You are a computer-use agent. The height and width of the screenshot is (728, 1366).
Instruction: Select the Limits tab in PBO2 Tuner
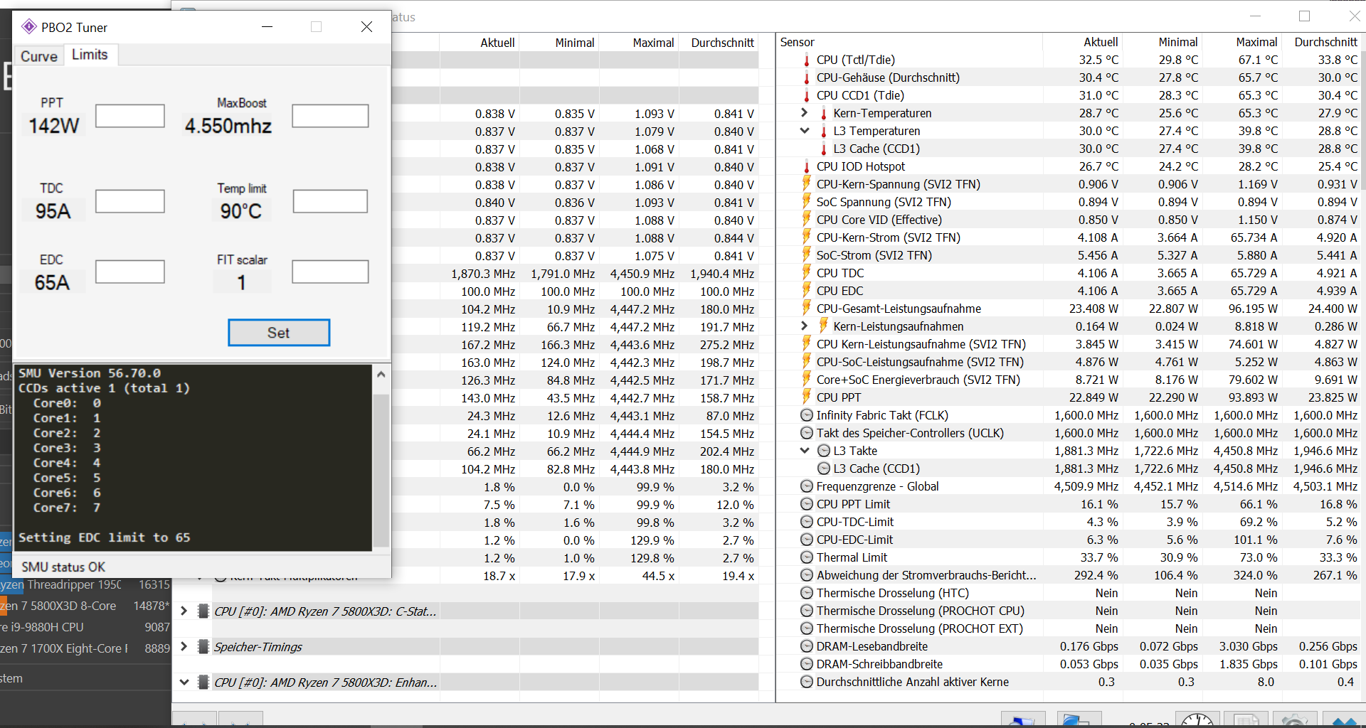tap(90, 55)
